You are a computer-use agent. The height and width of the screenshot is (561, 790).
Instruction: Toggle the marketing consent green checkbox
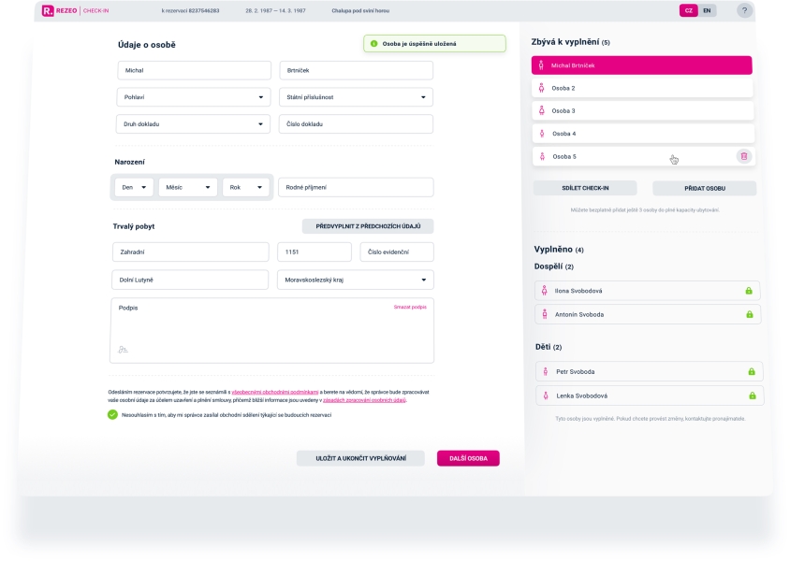tap(112, 414)
